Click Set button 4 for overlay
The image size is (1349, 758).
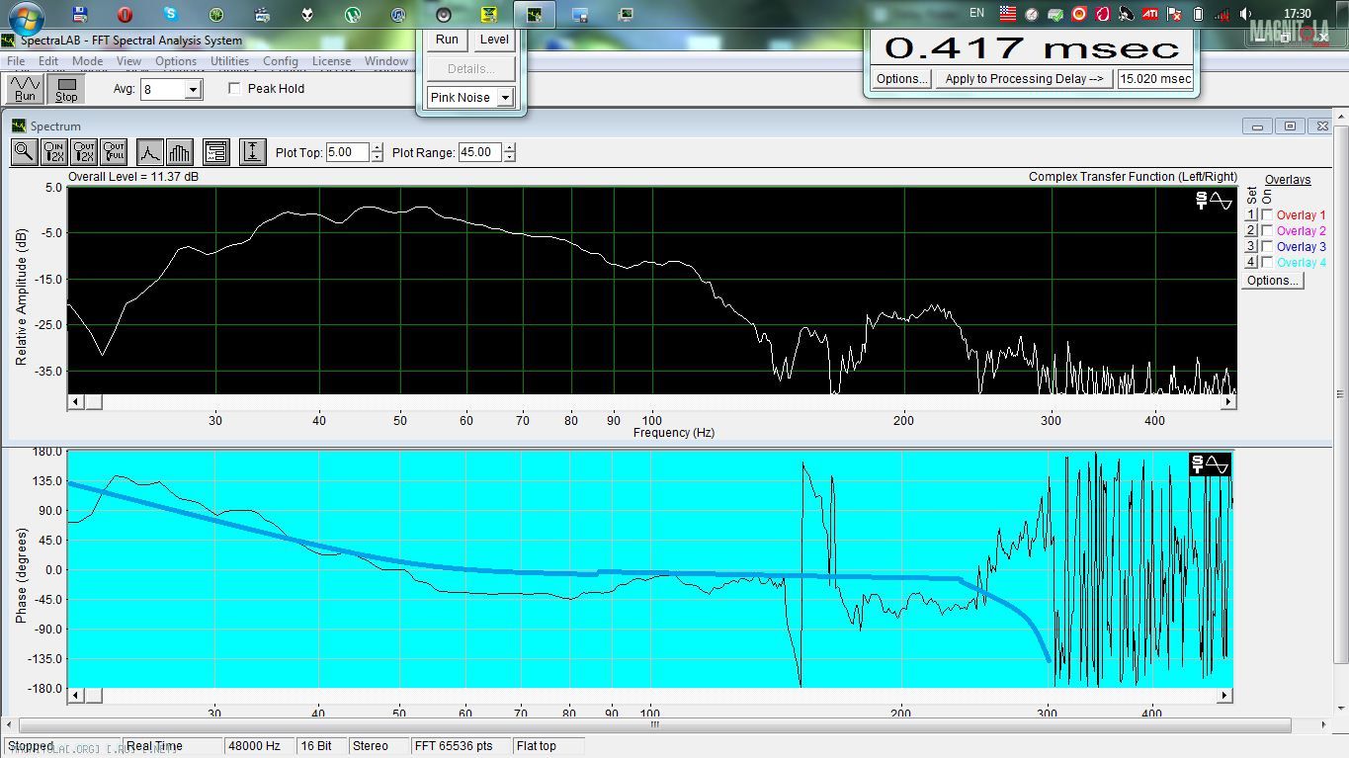pyautogui.click(x=1250, y=263)
